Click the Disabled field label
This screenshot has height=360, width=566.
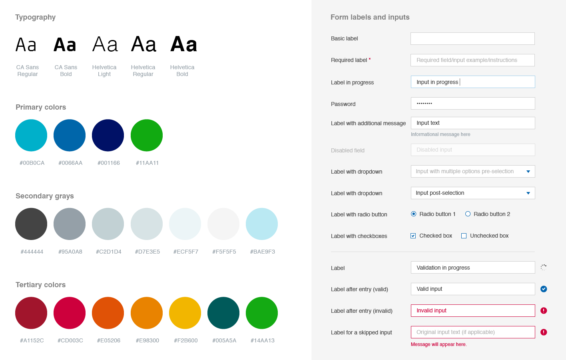[x=348, y=150]
